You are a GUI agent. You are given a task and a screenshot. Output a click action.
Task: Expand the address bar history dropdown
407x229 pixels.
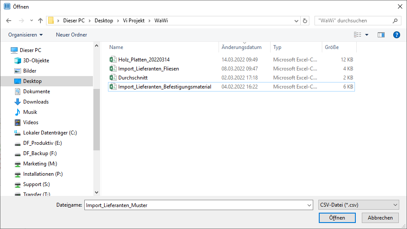coord(296,21)
